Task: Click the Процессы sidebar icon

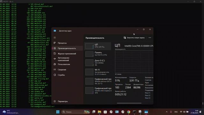Action: pos(55,43)
